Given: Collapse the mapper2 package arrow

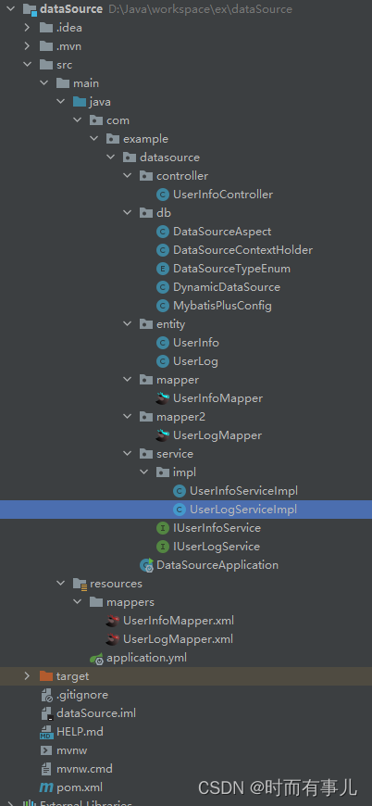Looking at the screenshot, I should pos(128,417).
